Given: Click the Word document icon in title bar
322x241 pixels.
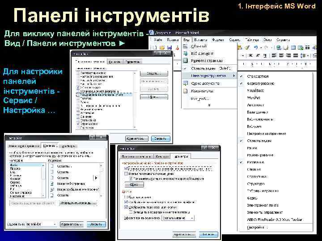Looking at the screenshot, I should (x=152, y=33).
